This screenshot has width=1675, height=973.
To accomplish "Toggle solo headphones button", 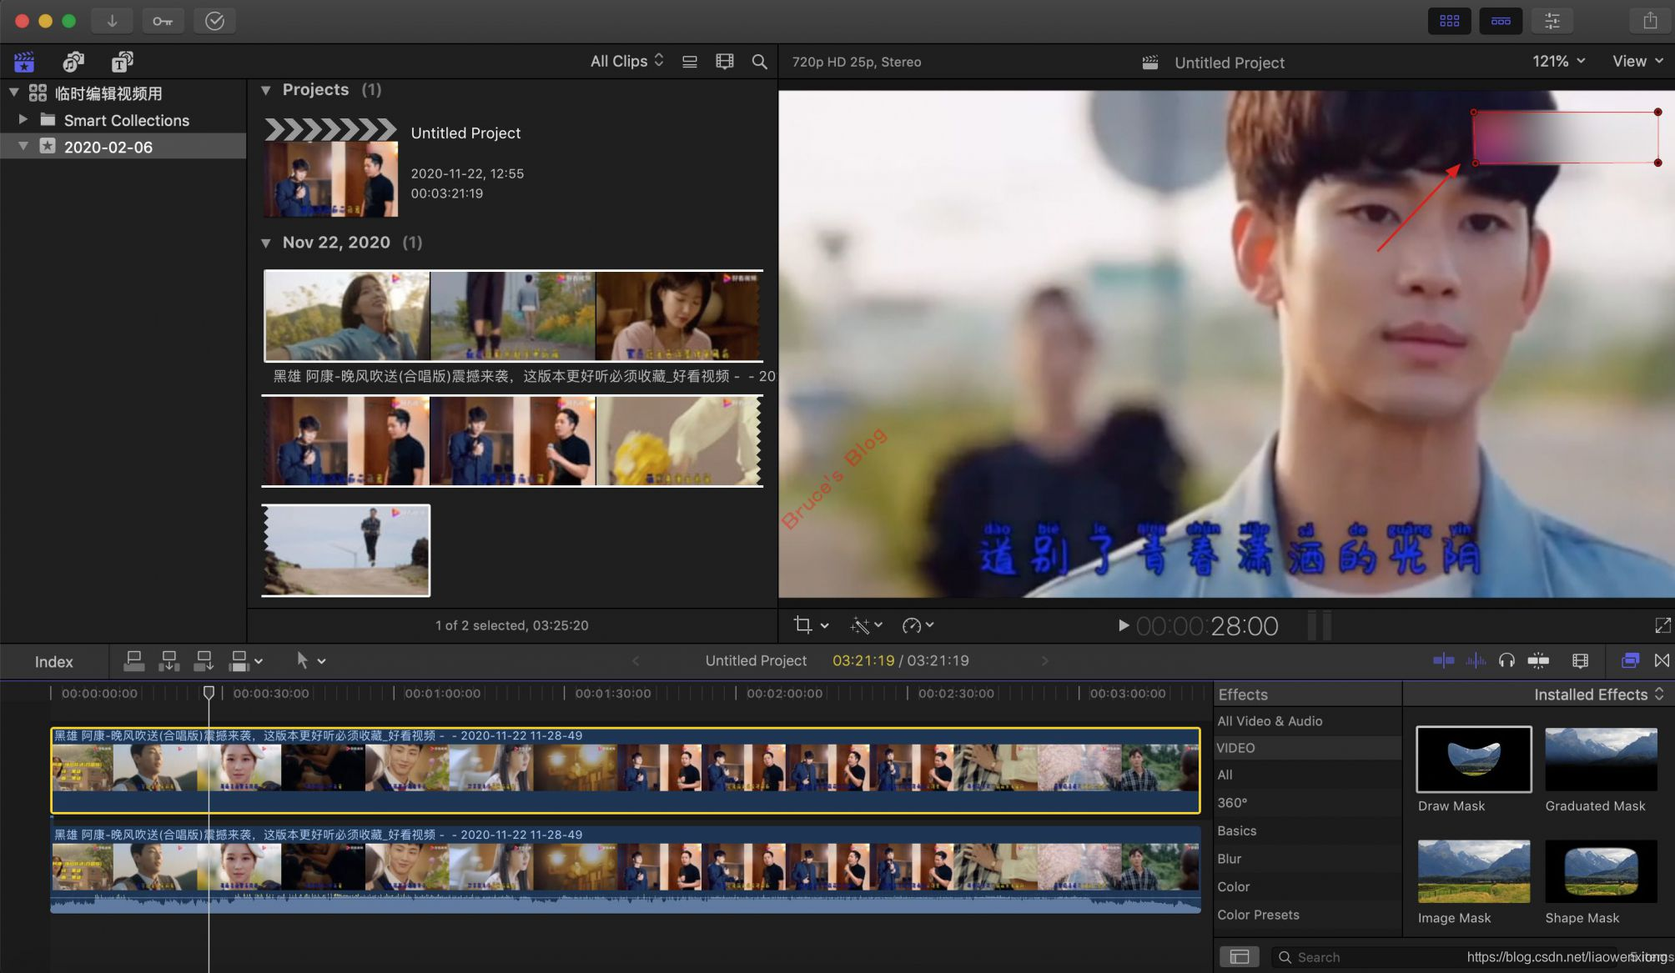I will pos(1506,661).
